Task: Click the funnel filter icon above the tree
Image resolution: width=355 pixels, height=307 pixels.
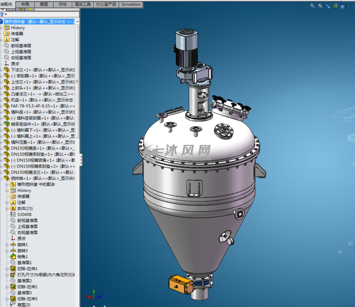Action: tap(2, 15)
